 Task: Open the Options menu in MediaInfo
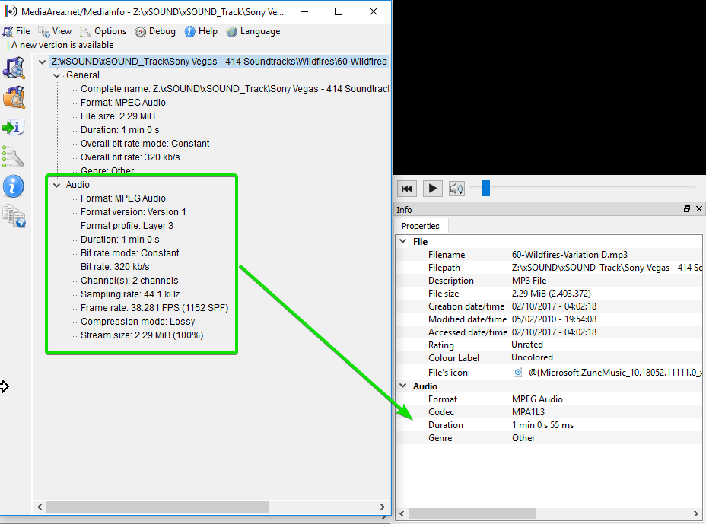(103, 31)
